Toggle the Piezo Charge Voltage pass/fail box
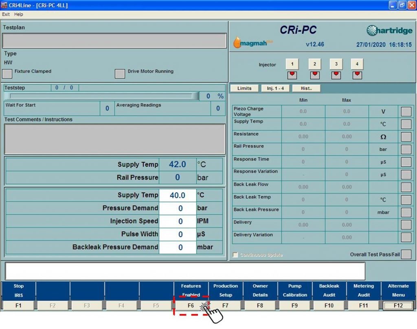This screenshot has height=329, width=417. click(406, 111)
